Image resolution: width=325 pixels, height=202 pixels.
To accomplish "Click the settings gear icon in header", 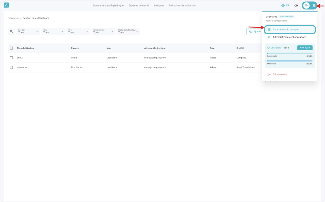I will click(x=314, y=5).
